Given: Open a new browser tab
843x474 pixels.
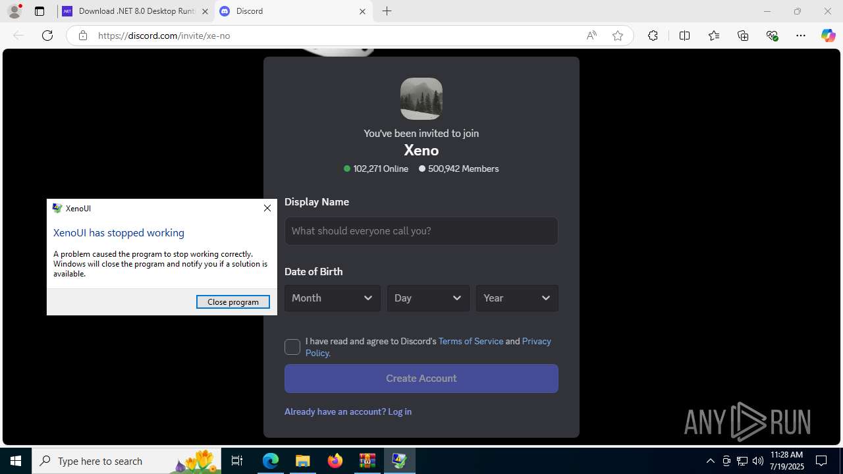Looking at the screenshot, I should (x=387, y=11).
